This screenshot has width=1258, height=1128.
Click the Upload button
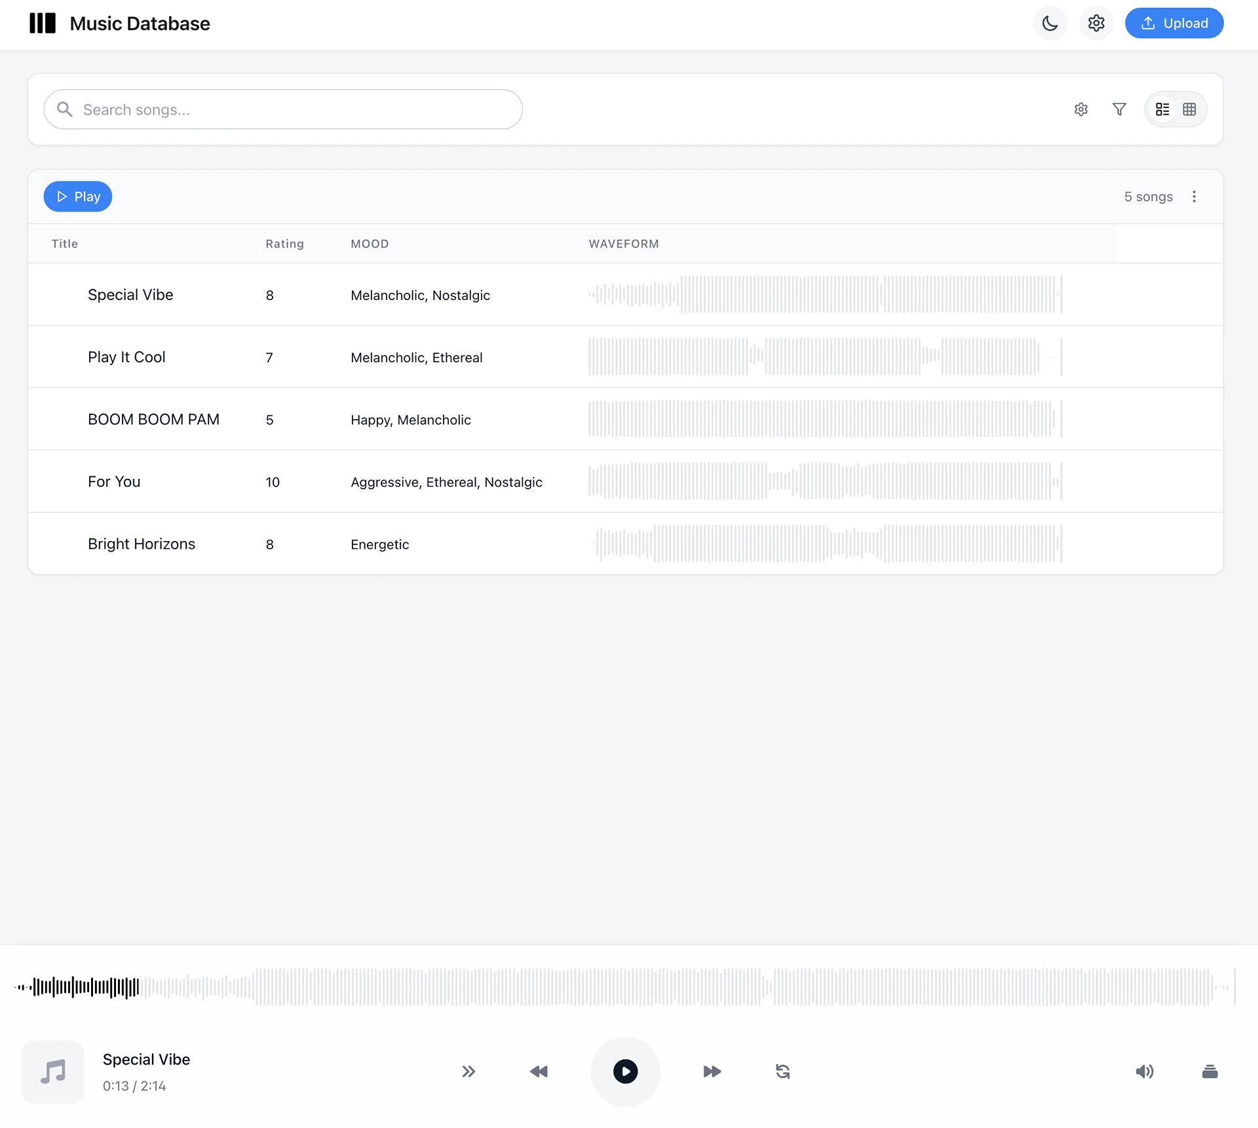point(1173,22)
